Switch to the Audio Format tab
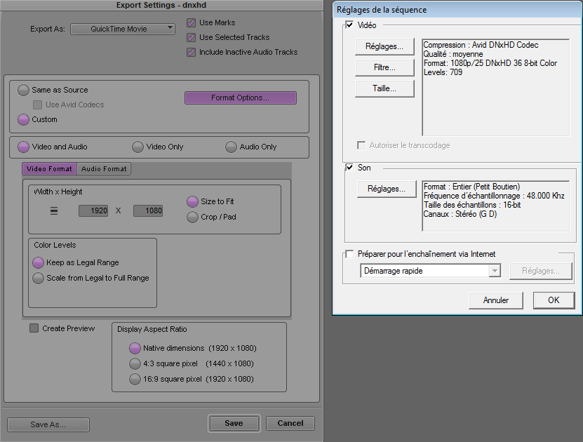 (104, 169)
